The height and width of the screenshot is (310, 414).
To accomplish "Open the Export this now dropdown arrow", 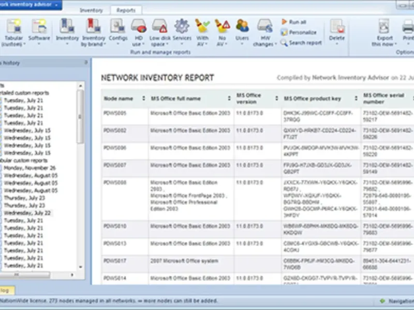I will click(395, 44).
